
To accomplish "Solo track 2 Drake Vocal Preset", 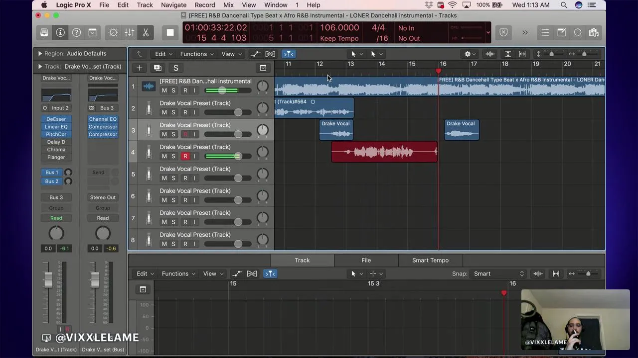I will point(173,112).
